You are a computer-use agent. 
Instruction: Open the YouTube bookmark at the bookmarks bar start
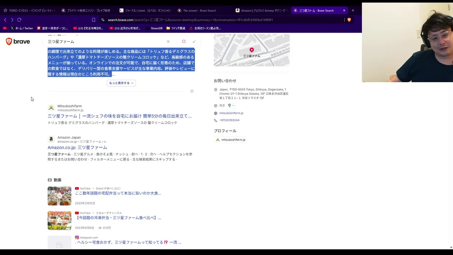pyautogui.click(x=5, y=28)
